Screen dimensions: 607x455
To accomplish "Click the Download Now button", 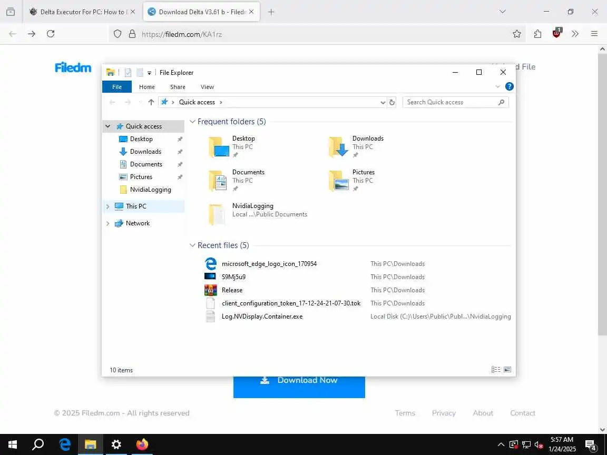I will coord(299,387).
